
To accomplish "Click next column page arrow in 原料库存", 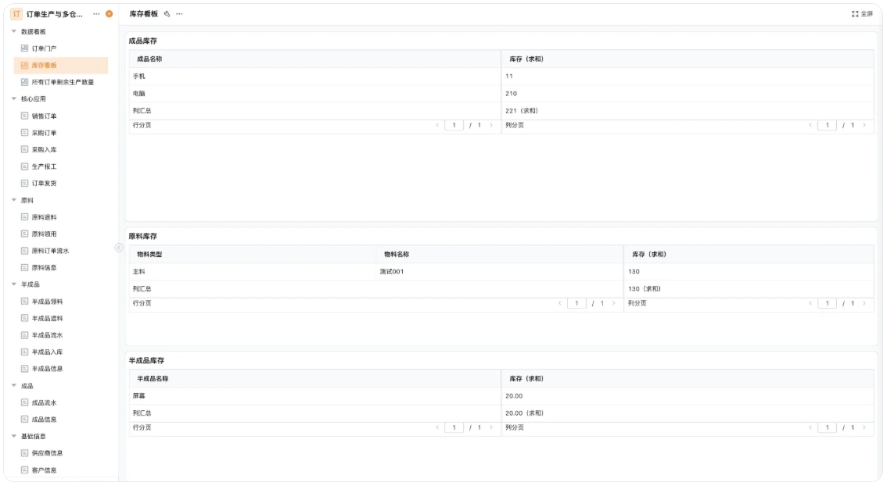I will pyautogui.click(x=864, y=303).
